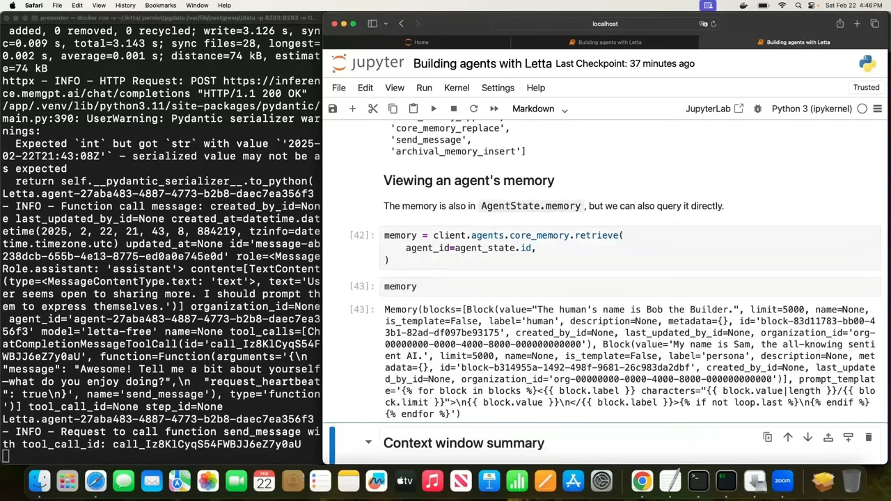Insert a cell below Context window summary
This screenshot has height=501, width=891.
click(848, 438)
